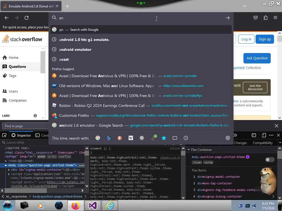Open a new tab with the plus button
This screenshot has width=282, height=211.
pos(67,6)
